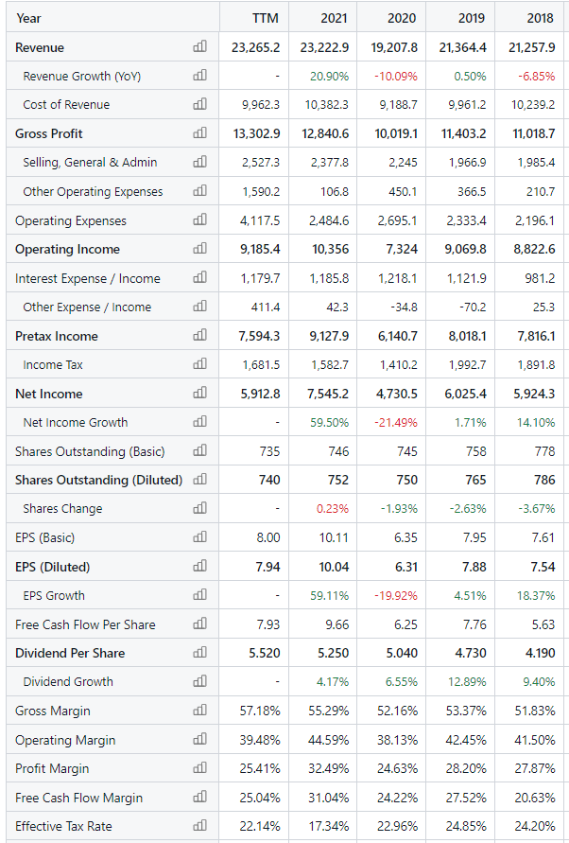This screenshot has width=569, height=843.
Task: Select the 2021 column header
Action: coord(335,18)
